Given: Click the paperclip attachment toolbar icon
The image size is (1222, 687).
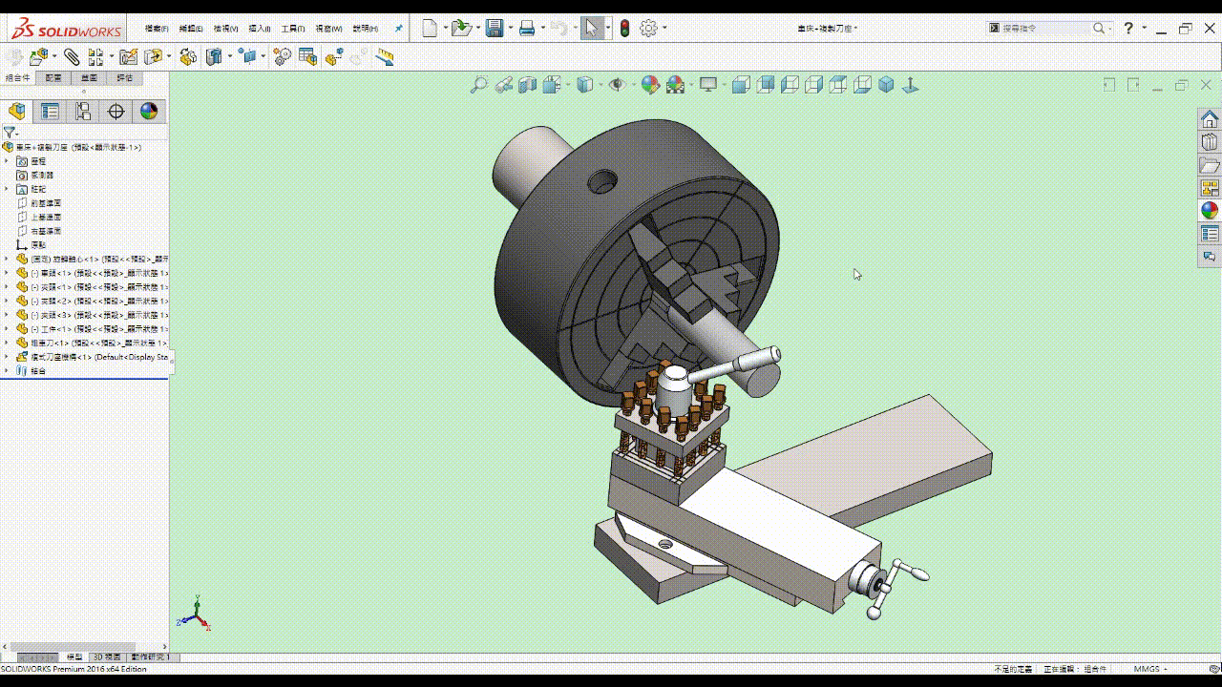Looking at the screenshot, I should click(x=72, y=57).
